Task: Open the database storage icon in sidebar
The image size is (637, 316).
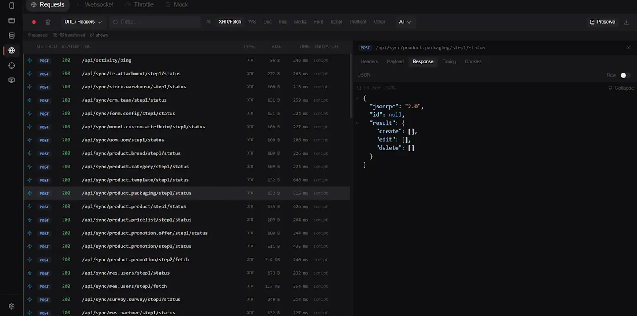Action: (12, 35)
